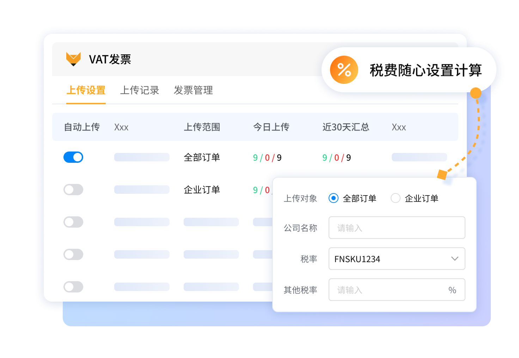
Task: Click the 公司名称 input field
Action: coord(397,228)
